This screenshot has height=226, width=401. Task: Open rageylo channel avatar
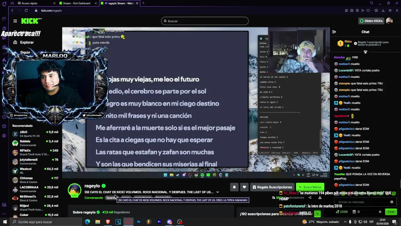75,190
